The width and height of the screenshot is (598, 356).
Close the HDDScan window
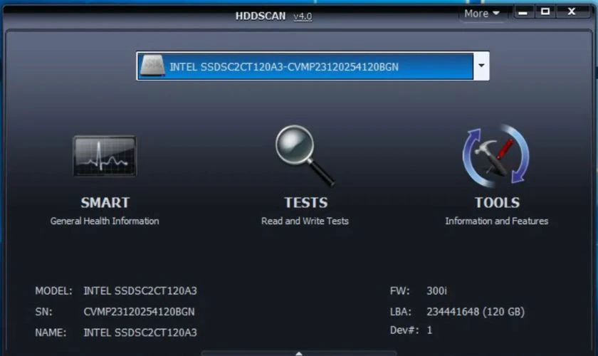(571, 12)
